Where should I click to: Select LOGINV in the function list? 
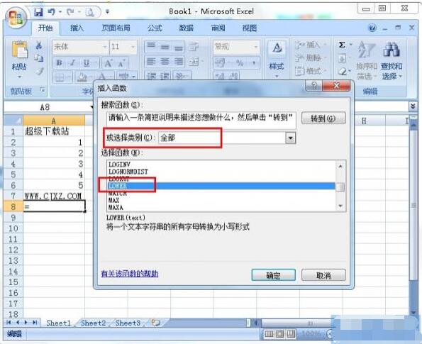[x=119, y=164]
